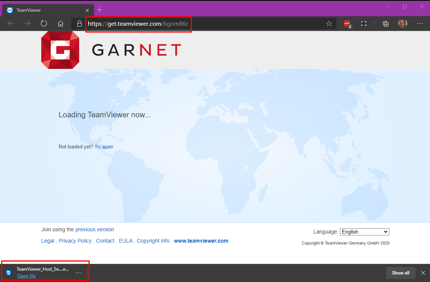This screenshot has width=430, height=282.
Task: Open download item options ellipsis menu
Action: [x=79, y=273]
